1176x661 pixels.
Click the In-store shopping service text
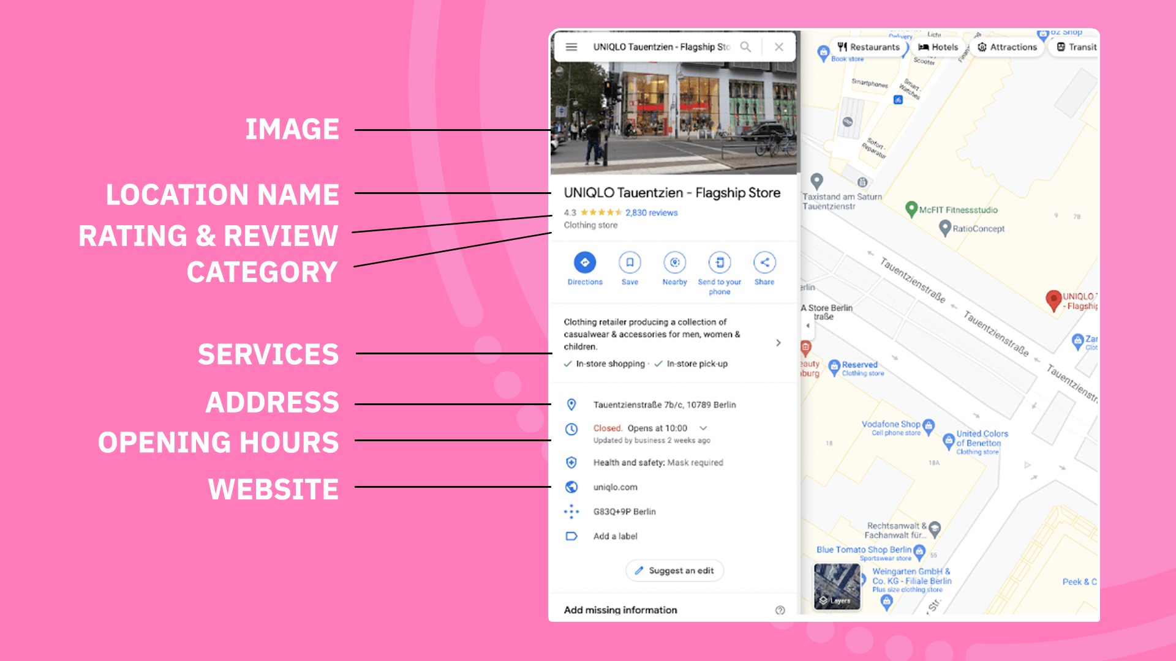tap(610, 364)
